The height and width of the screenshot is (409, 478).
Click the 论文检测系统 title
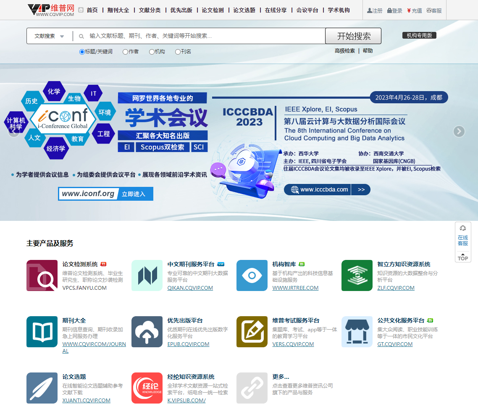click(80, 264)
